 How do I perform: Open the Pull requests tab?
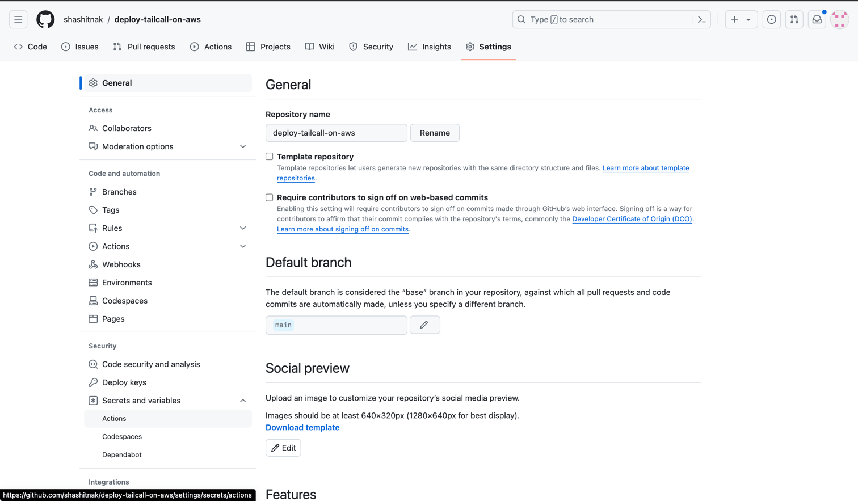click(x=144, y=47)
